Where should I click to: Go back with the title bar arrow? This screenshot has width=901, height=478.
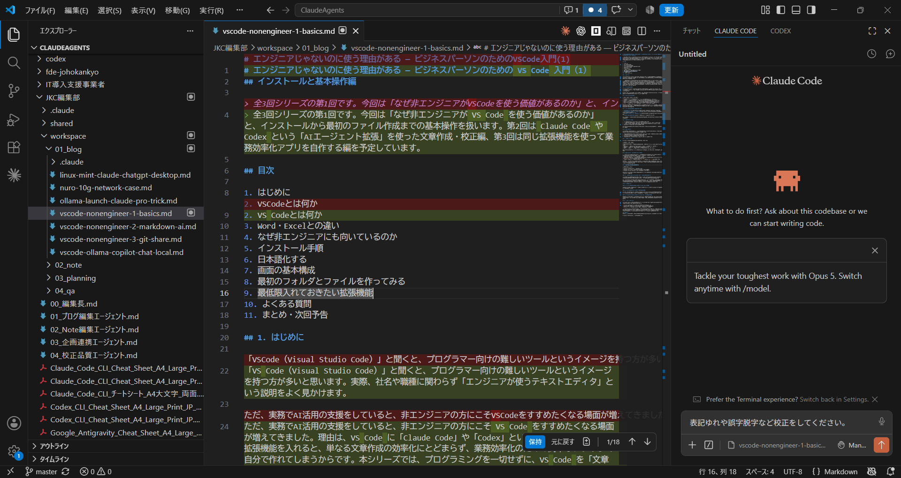(x=270, y=10)
